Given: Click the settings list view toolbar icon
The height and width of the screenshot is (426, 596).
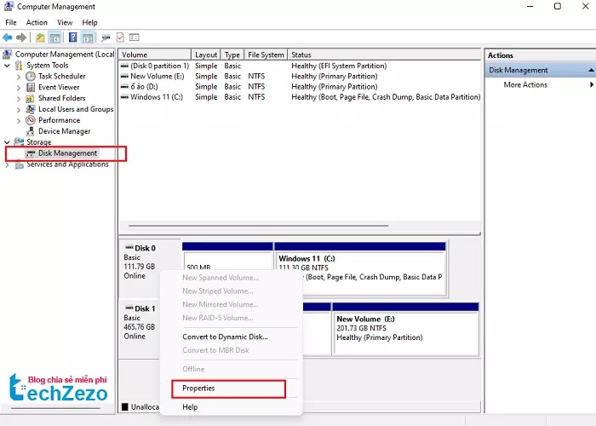Looking at the screenshot, I should pos(135,37).
